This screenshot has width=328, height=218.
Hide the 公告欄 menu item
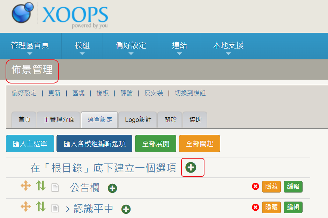(x=271, y=187)
